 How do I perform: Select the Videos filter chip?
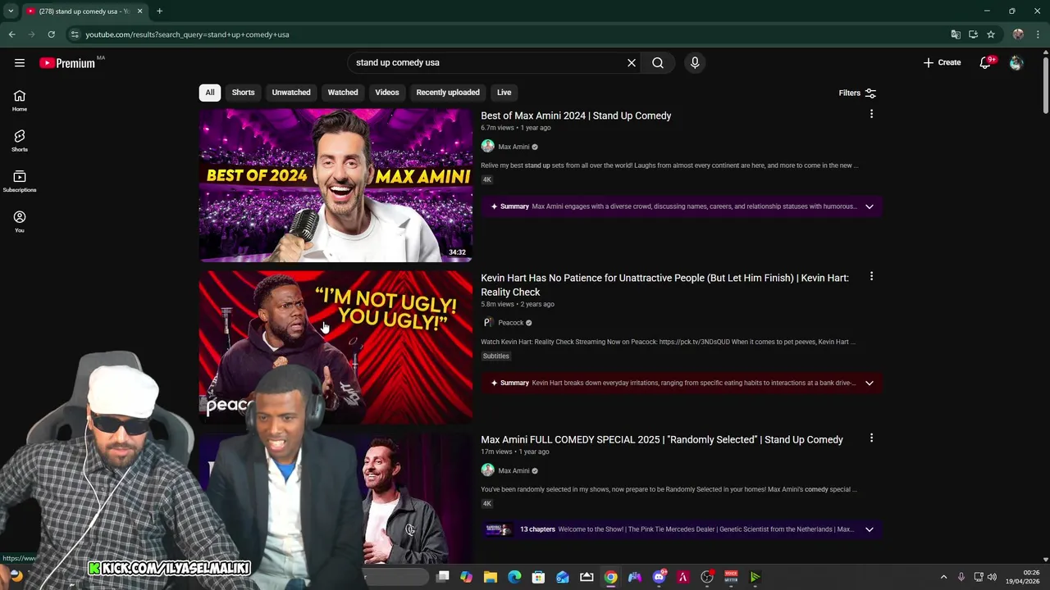[387, 93]
